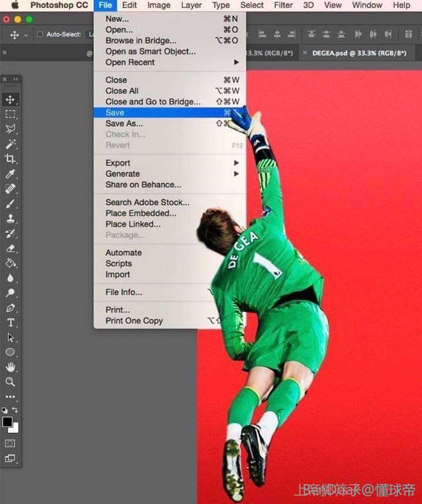Open the Filter menu in the menu bar

point(283,5)
